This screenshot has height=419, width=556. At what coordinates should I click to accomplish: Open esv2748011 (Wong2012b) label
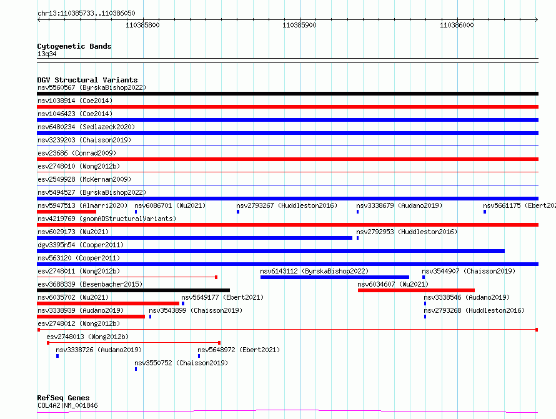(79, 271)
